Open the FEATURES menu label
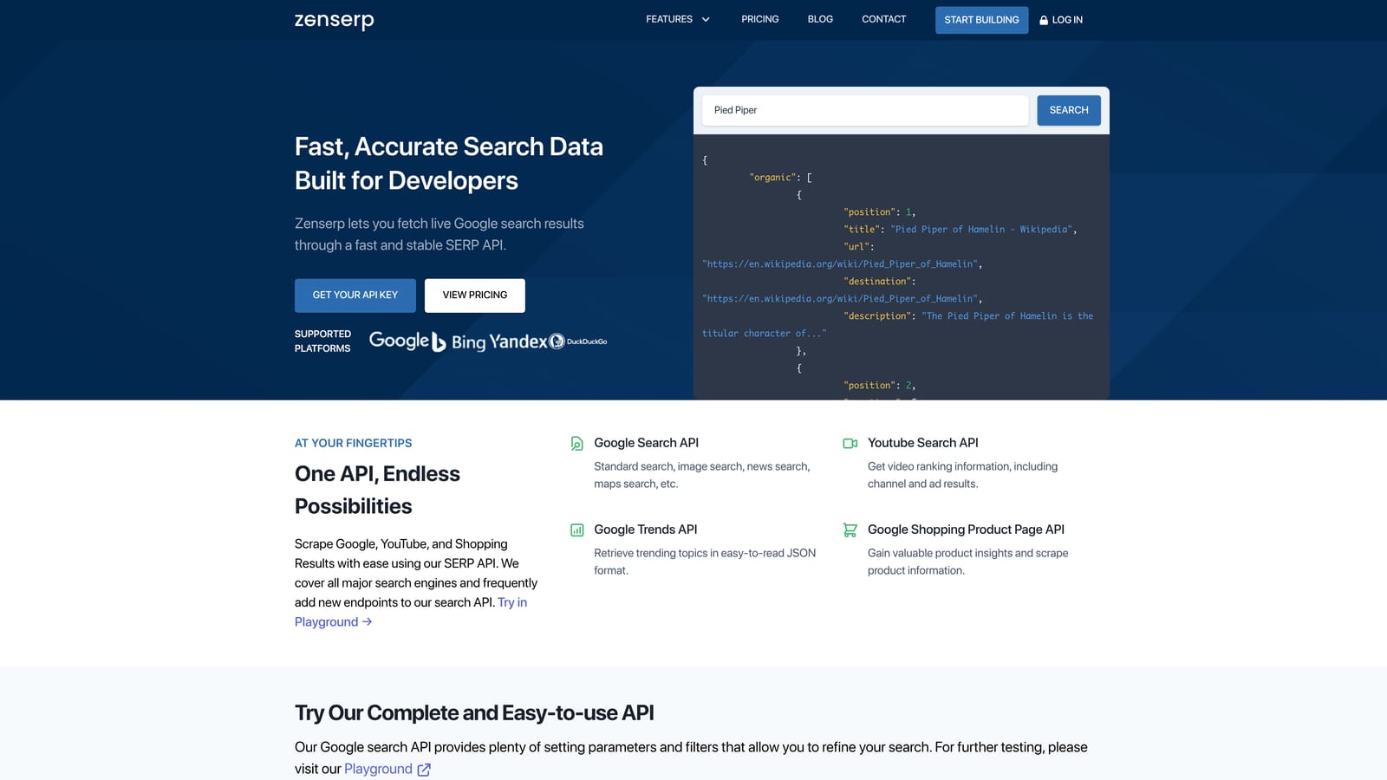The image size is (1387, 780). tap(669, 19)
